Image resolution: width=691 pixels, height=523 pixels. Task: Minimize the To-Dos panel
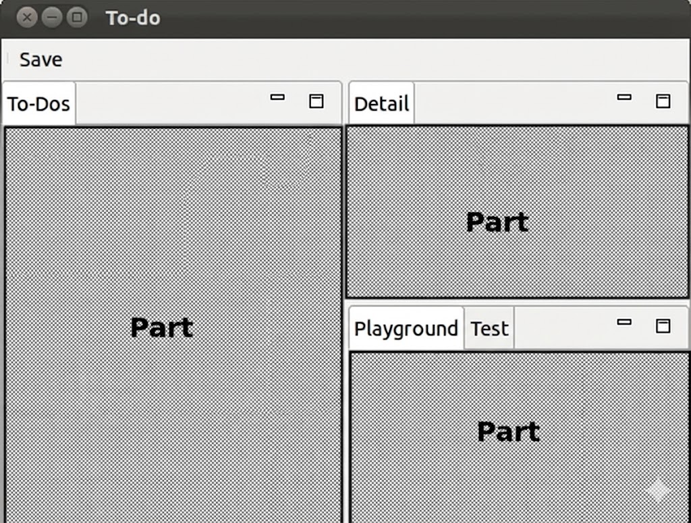pos(277,98)
